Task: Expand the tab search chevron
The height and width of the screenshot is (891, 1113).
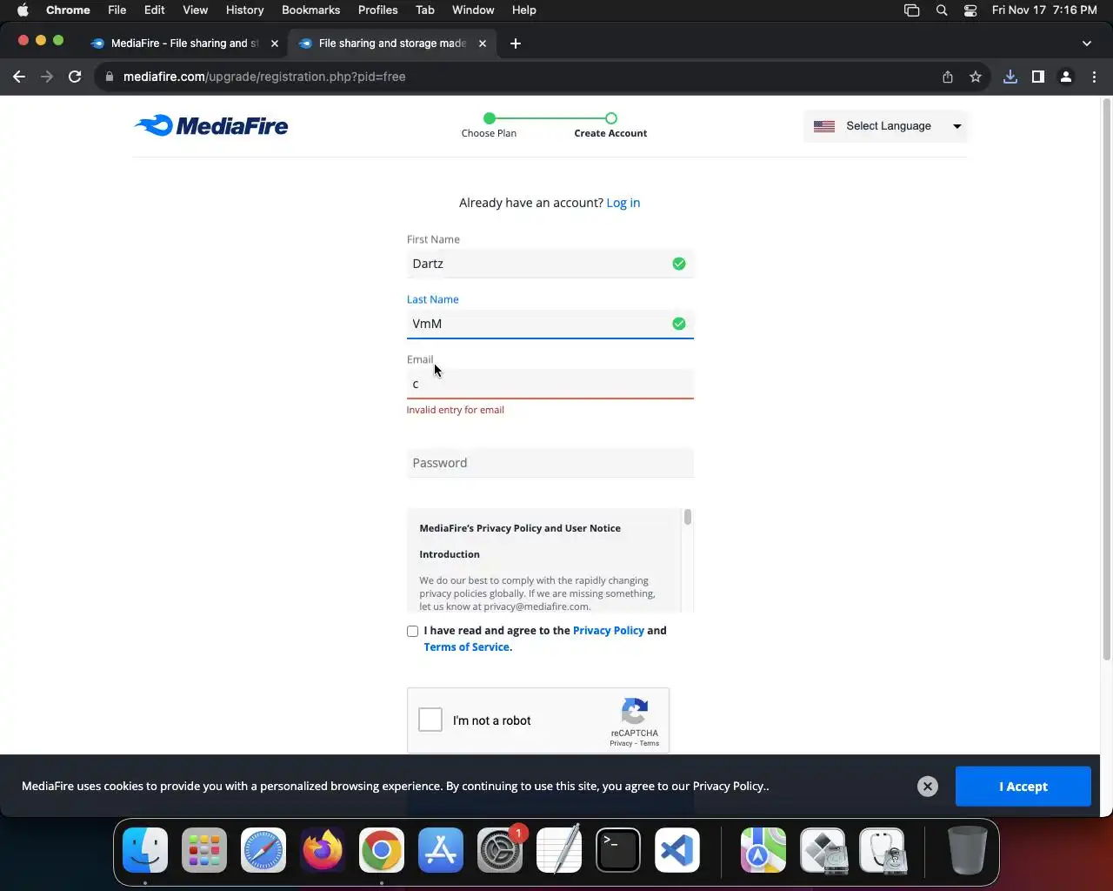Action: 1087,44
